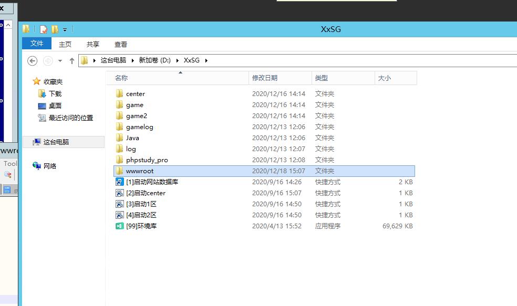Click 新加卷 (D:) in the address bar

tap(154, 60)
